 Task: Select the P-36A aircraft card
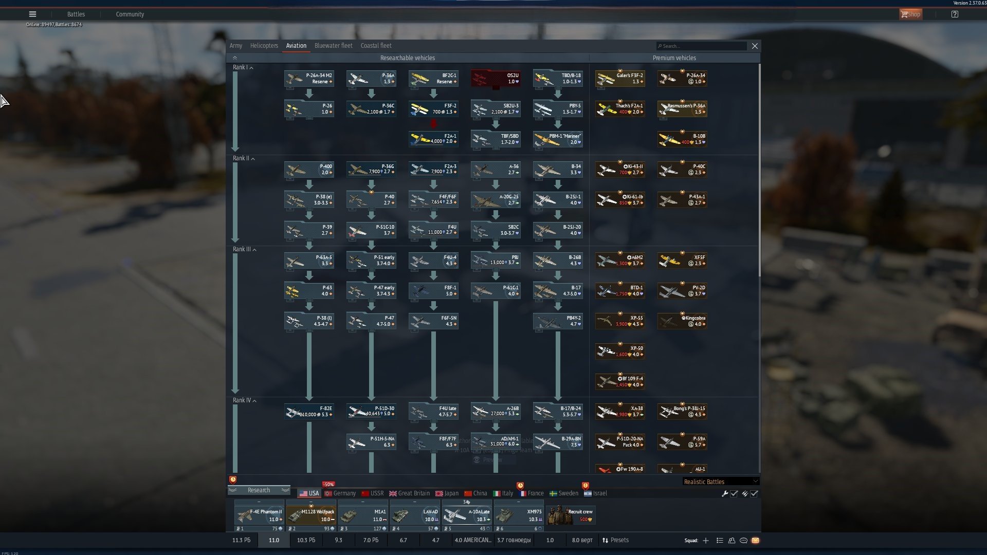click(371, 78)
